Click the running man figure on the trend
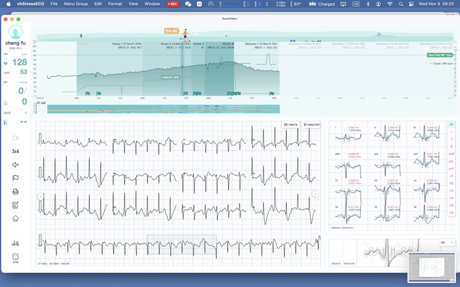Screen dimensions: 460x287 (x=185, y=36)
